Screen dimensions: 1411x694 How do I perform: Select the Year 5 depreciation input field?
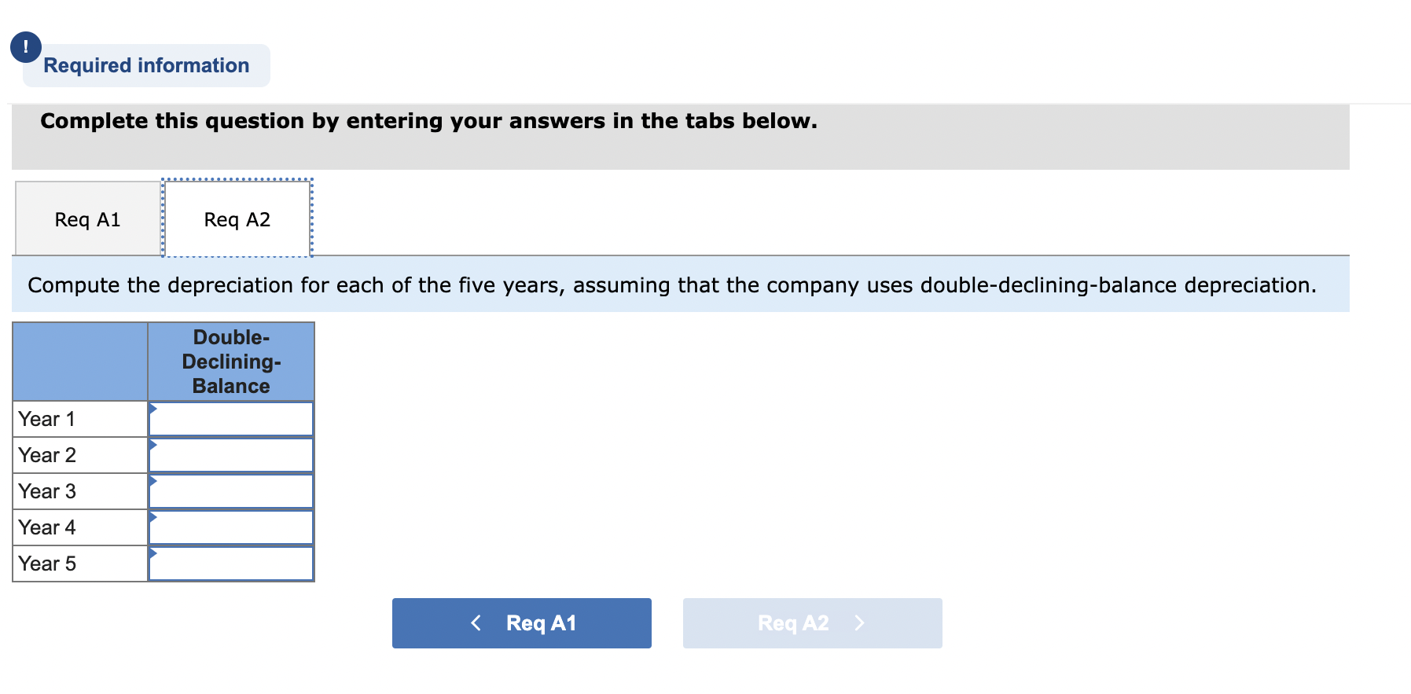[x=232, y=563]
